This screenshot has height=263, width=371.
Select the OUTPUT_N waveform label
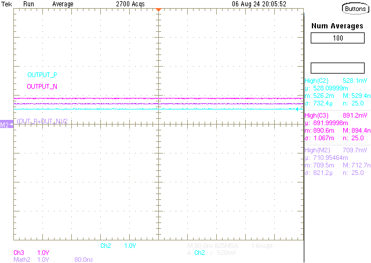42,86
